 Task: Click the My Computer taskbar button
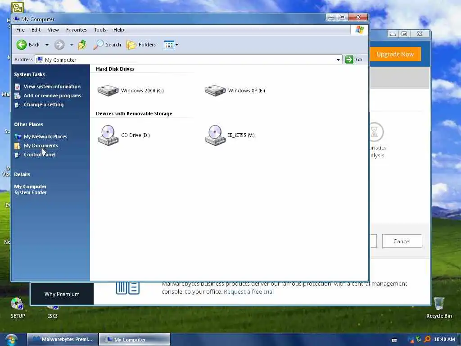click(134, 339)
